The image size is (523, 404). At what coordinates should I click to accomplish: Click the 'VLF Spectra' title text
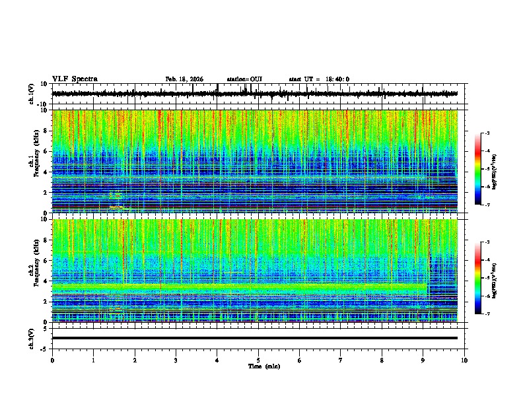click(x=75, y=79)
